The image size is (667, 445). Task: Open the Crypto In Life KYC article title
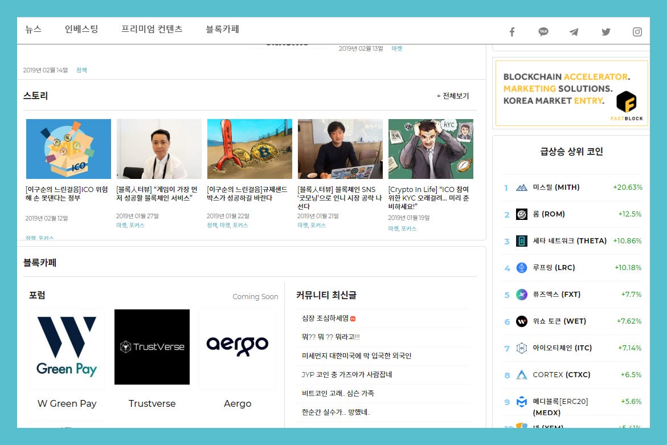(429, 198)
